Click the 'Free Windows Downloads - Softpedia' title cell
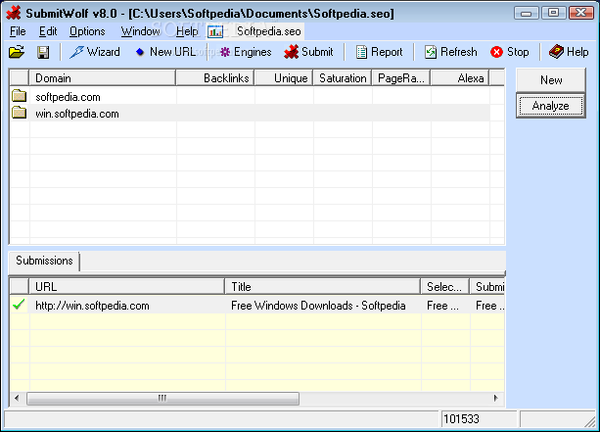Image resolution: width=600 pixels, height=432 pixels. [x=318, y=306]
